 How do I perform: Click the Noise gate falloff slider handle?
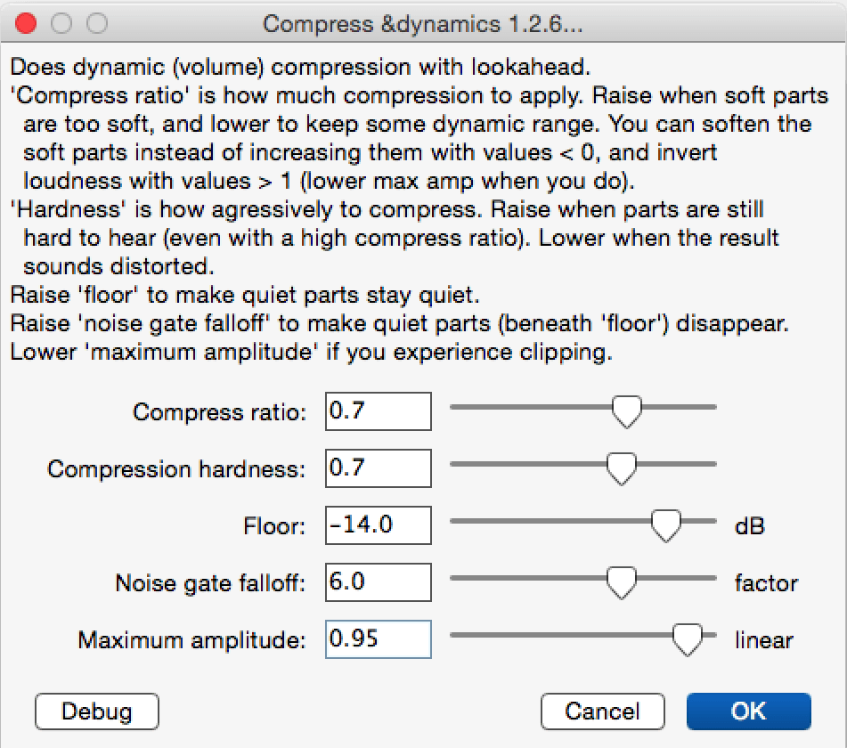click(621, 582)
